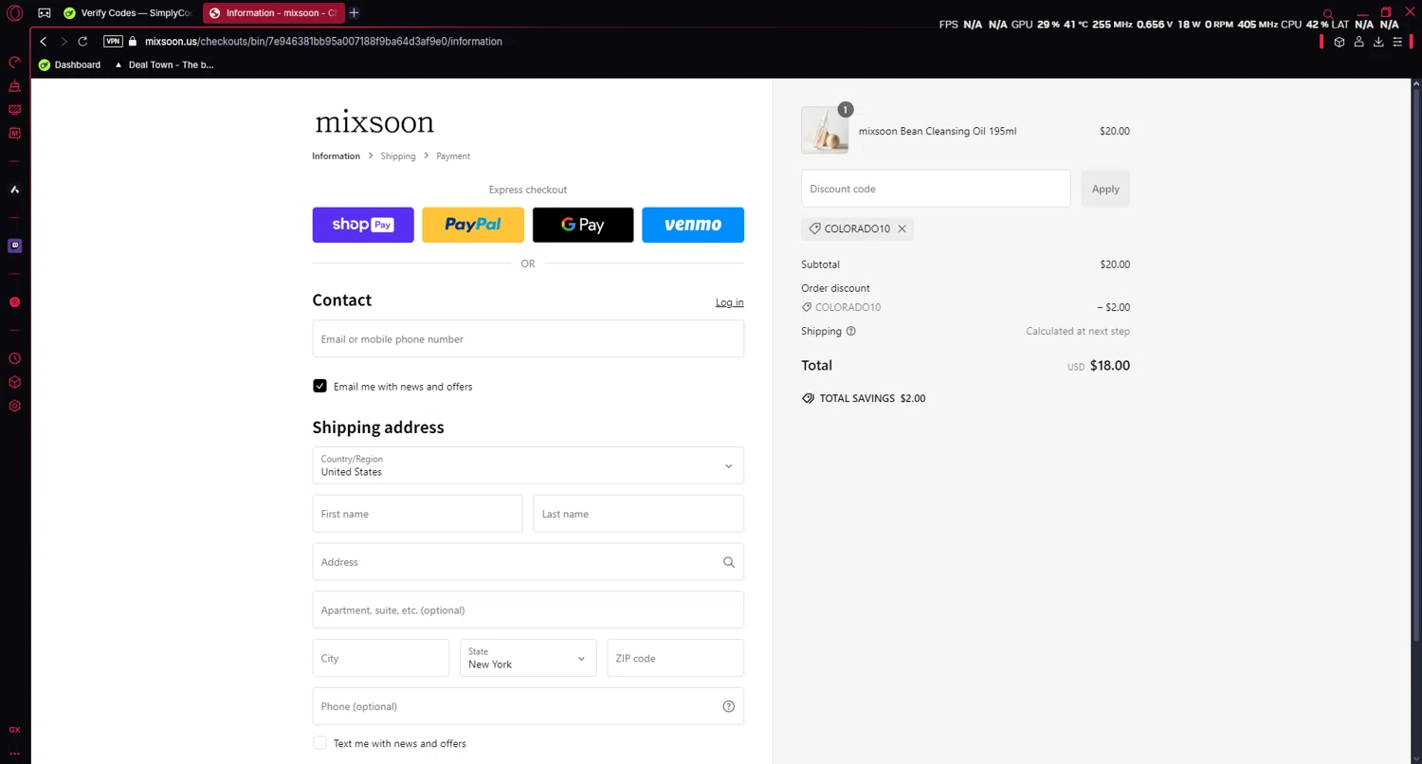Click the padlock site info icon
The width and height of the screenshot is (1422, 764).
133,42
